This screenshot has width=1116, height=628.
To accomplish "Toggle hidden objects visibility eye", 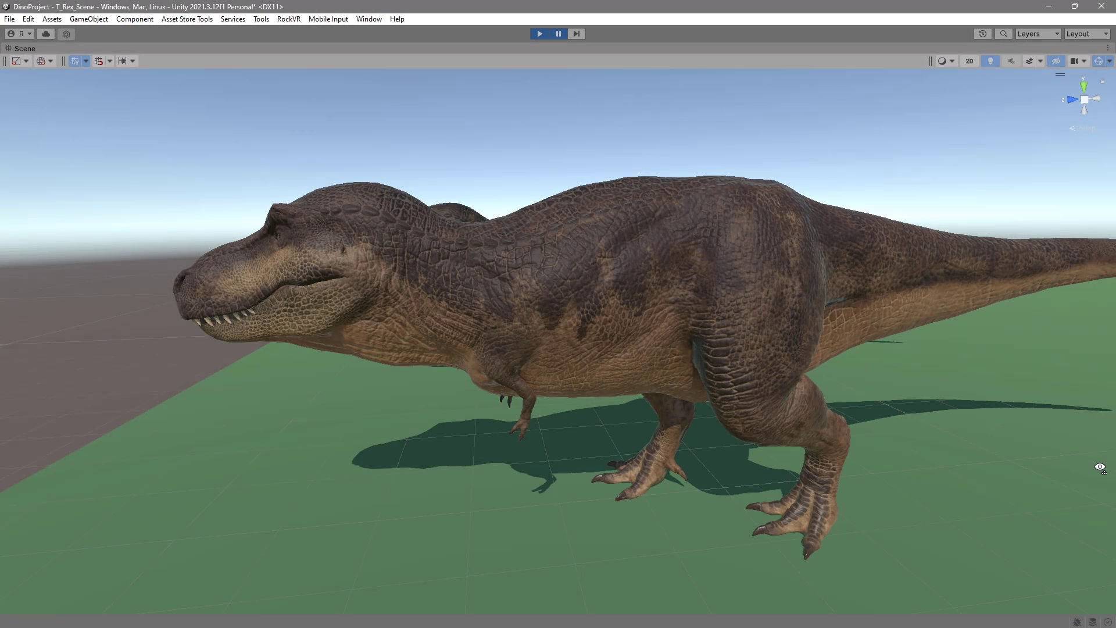I will pos(1056,61).
